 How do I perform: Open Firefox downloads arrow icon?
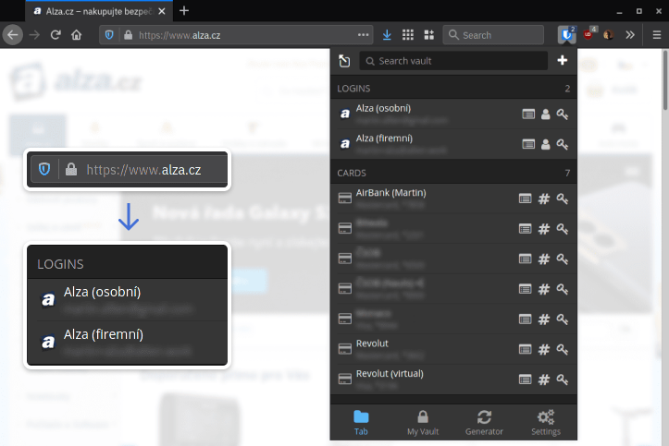387,35
